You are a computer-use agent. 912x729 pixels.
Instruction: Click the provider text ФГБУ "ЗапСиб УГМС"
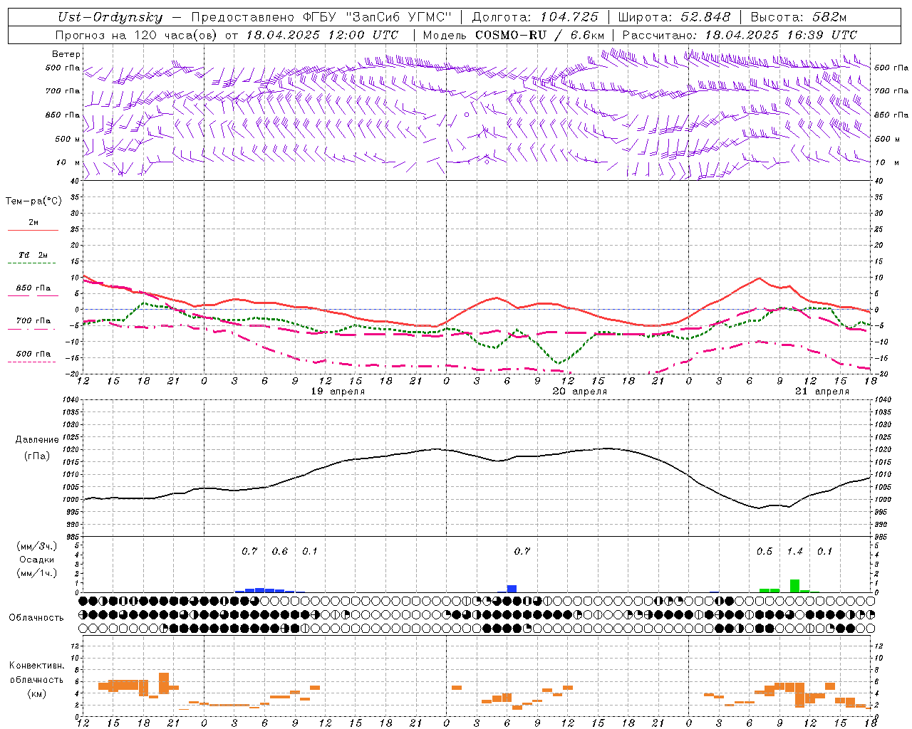click(x=379, y=18)
